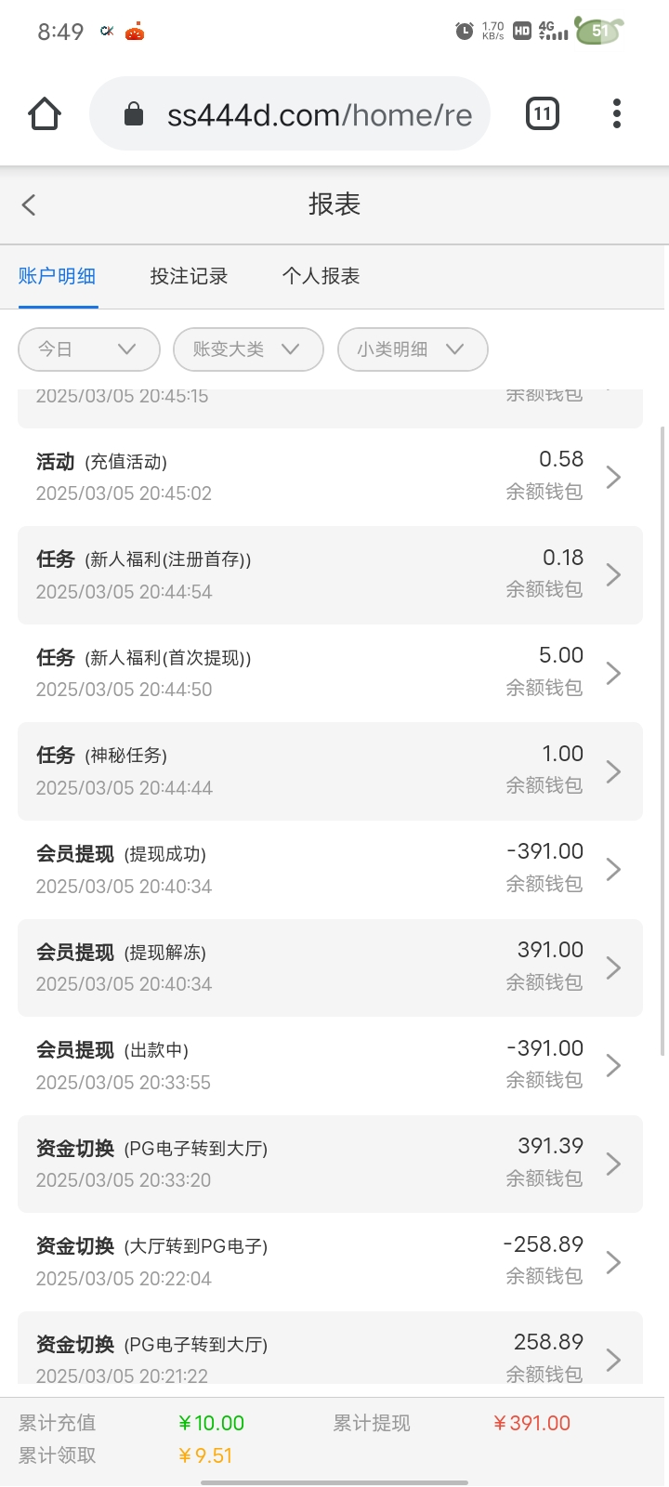Open the alarm icon in status bar
The image size is (669, 1487).
coord(465,32)
